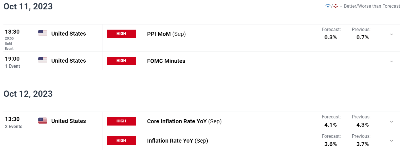Click the US flag in Oct 12 row
This screenshot has width=405, height=152.
tap(43, 120)
